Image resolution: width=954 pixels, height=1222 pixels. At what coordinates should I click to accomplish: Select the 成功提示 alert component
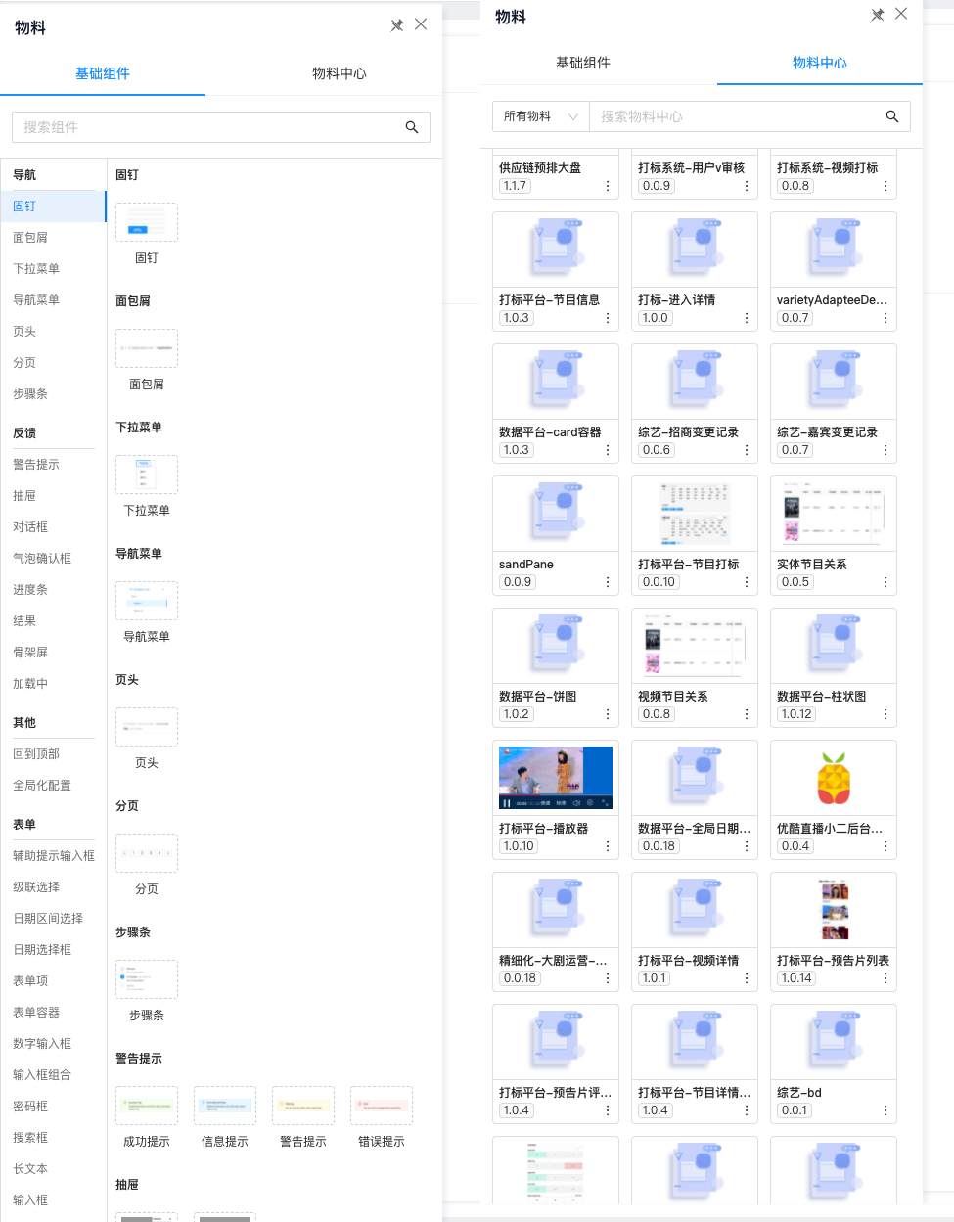pyautogui.click(x=147, y=1106)
